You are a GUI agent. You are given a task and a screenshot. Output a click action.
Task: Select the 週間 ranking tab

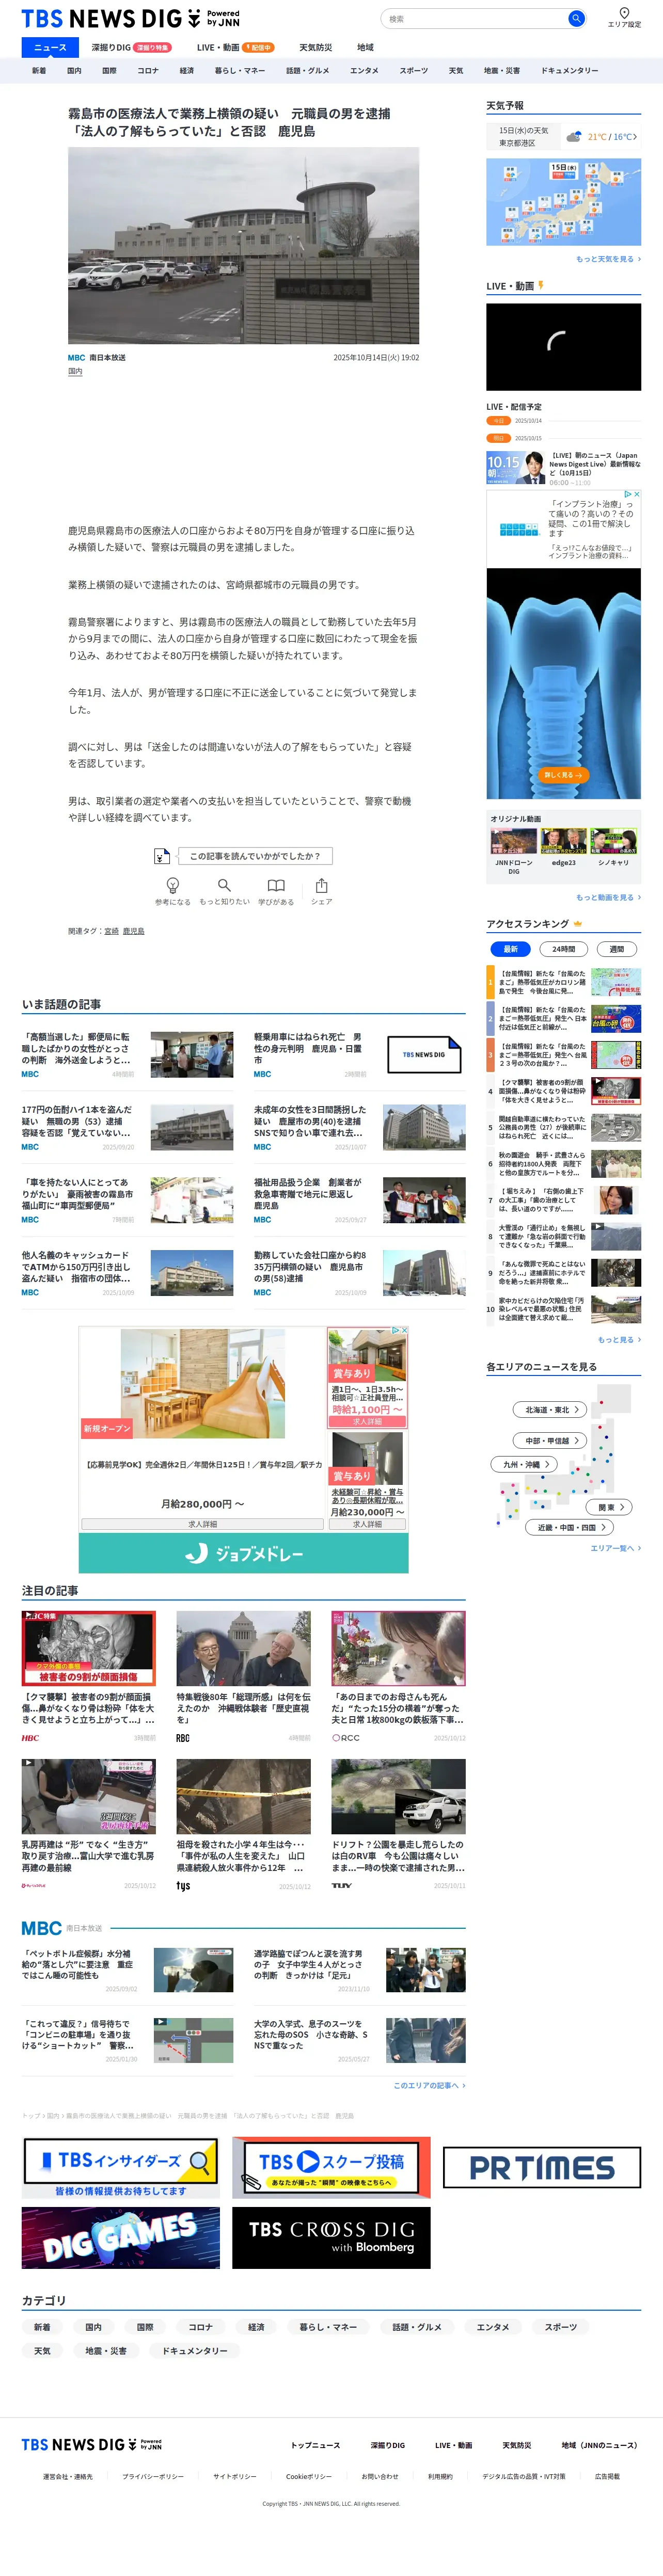tap(617, 949)
